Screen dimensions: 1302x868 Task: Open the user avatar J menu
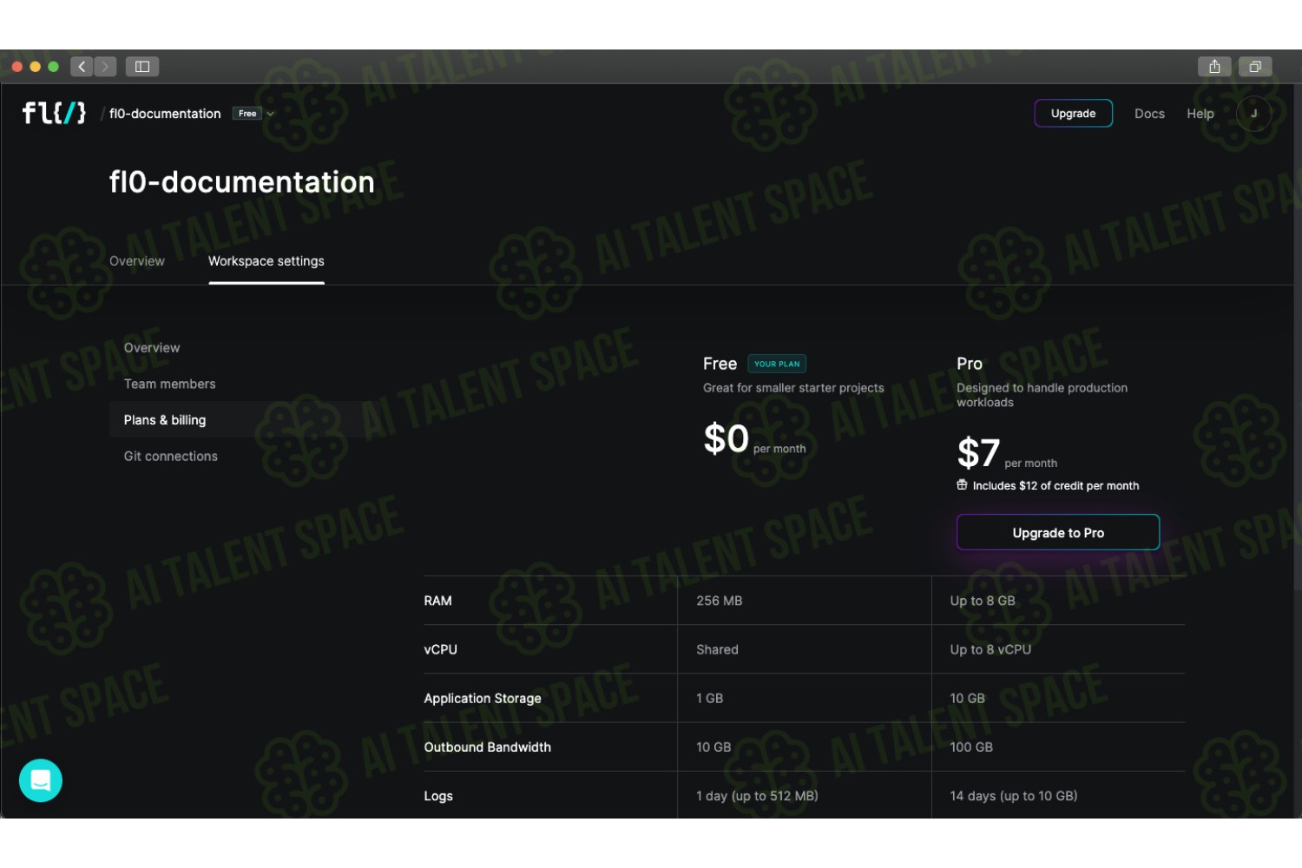[1253, 114]
